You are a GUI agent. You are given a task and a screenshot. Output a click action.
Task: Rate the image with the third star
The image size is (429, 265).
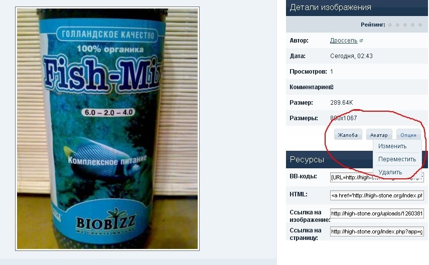click(405, 25)
